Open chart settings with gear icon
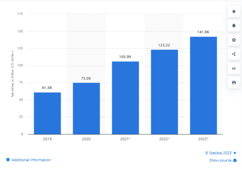 coord(233,40)
